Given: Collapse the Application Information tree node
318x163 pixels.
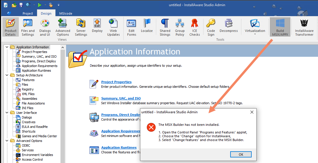Looking at the screenshot, I should point(7,47).
